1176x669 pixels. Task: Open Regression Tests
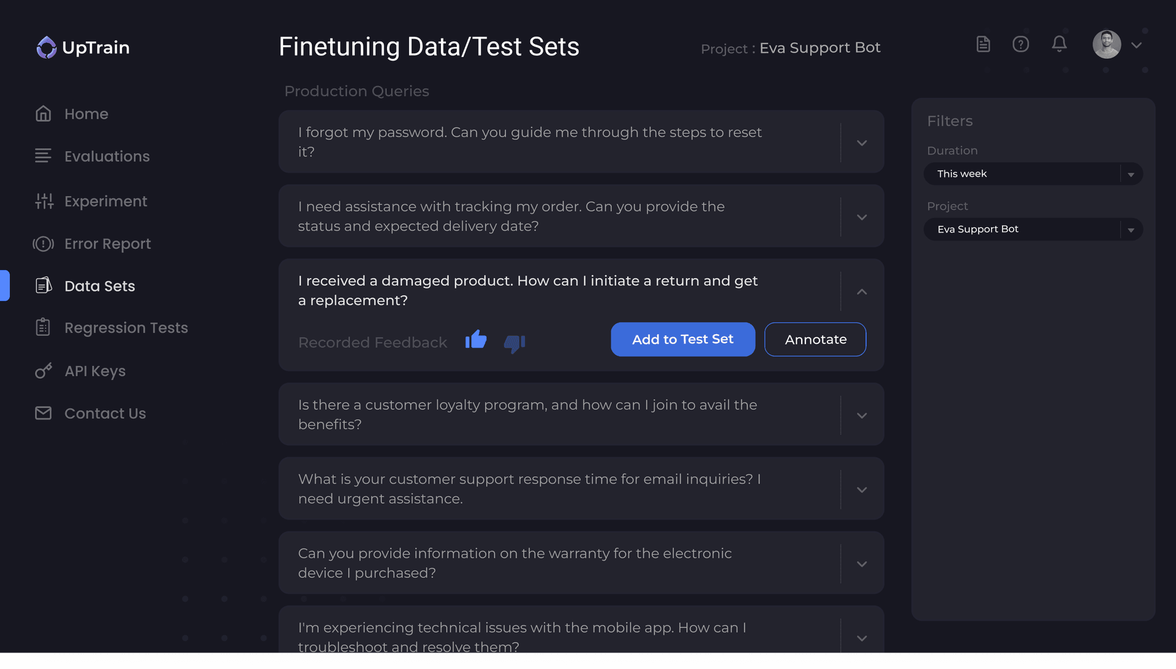click(x=126, y=327)
